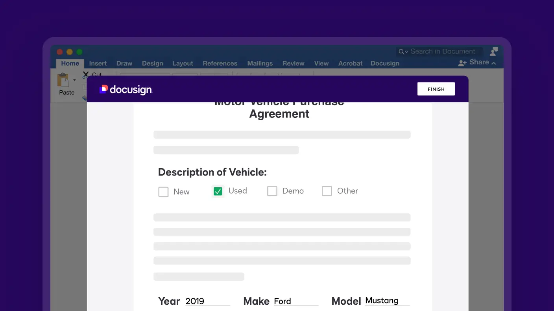Collapse the ribbon with the chevron
This screenshot has height=311, width=554.
coord(494,63)
